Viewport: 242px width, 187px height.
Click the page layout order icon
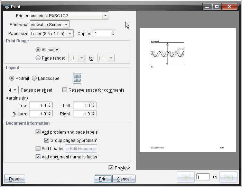tap(77, 78)
